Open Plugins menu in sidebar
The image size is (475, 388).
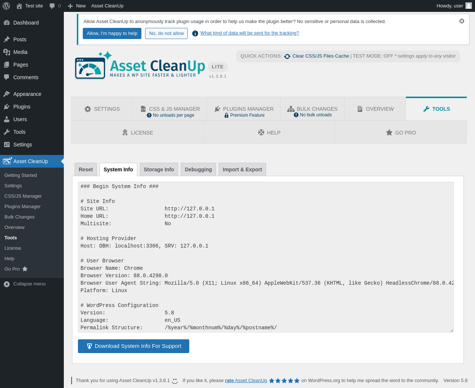32,107
